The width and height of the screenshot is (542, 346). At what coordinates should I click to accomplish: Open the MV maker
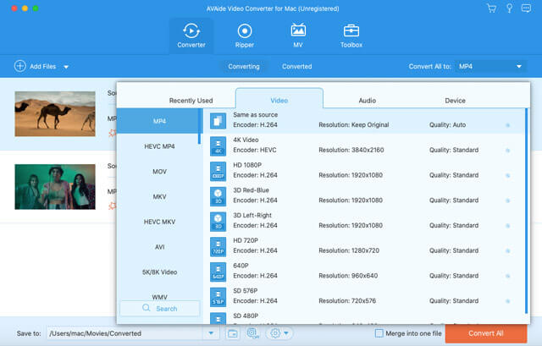297,36
